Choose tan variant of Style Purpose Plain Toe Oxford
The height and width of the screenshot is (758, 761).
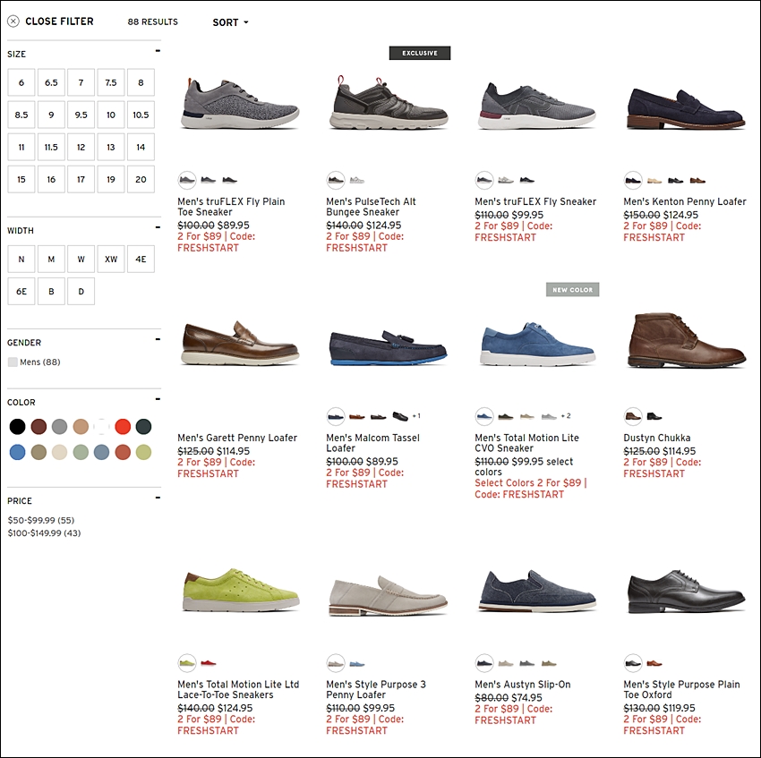tap(654, 663)
